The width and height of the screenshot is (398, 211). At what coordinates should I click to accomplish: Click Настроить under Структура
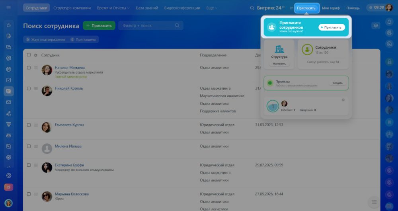pyautogui.click(x=279, y=64)
